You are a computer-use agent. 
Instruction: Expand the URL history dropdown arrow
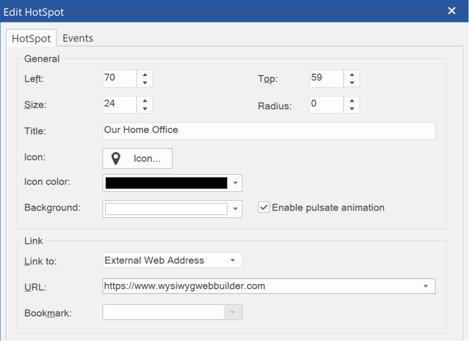point(425,286)
